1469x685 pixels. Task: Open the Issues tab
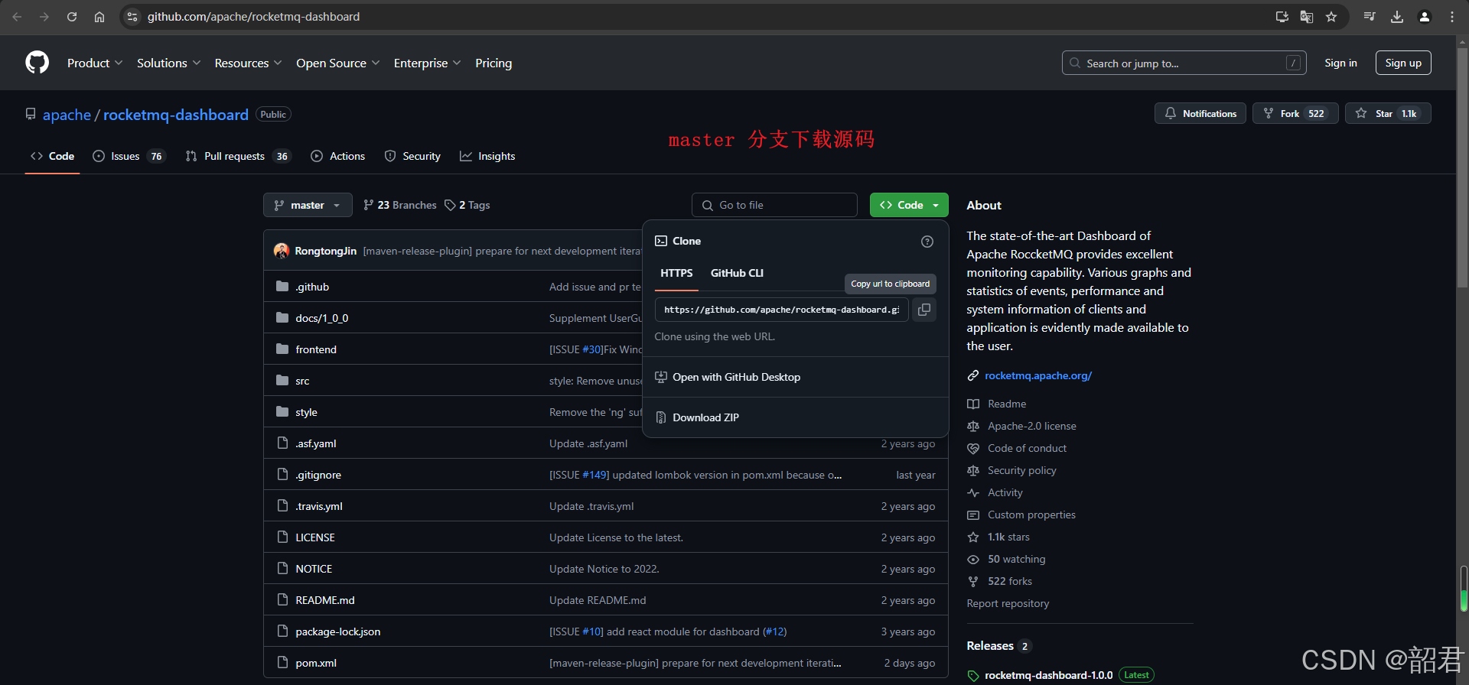point(129,156)
